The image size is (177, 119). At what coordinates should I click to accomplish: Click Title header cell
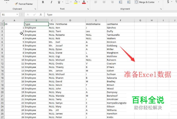(52, 24)
